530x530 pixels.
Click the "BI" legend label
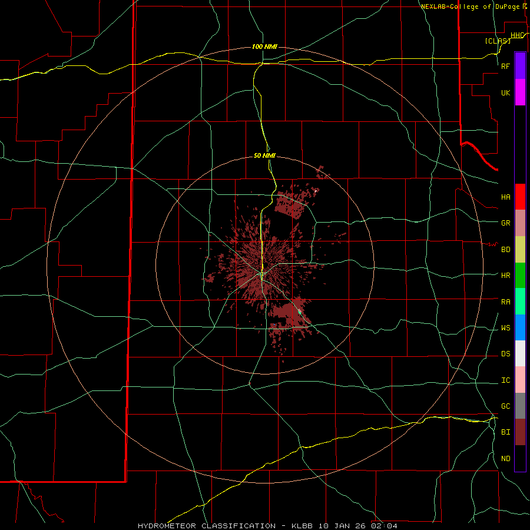[x=505, y=432]
